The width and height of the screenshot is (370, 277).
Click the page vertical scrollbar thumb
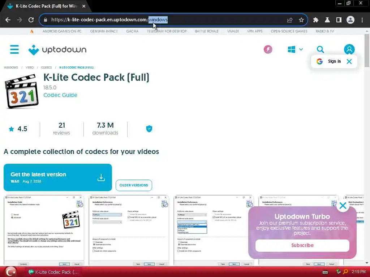pyautogui.click(x=367, y=50)
